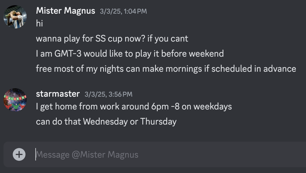The height and width of the screenshot is (173, 306).
Task: Click the word "Thursday" in starmaster's reply
Action: [158, 122]
